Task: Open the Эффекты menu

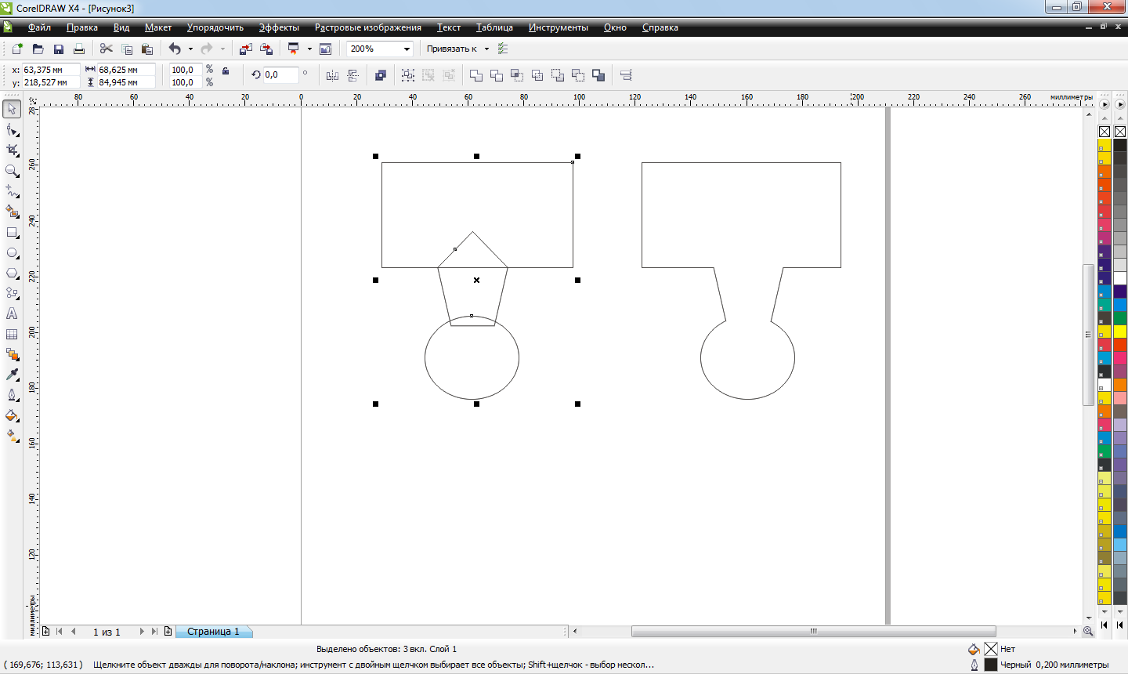Action: (x=279, y=27)
